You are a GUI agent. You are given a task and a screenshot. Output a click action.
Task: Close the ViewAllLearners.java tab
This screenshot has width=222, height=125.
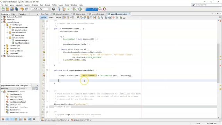point(129,14)
